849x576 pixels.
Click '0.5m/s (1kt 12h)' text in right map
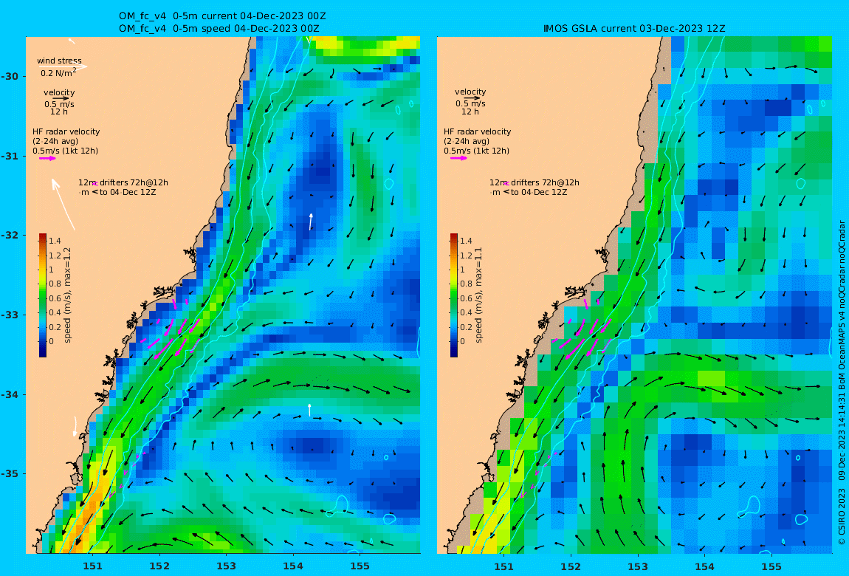[x=476, y=151]
